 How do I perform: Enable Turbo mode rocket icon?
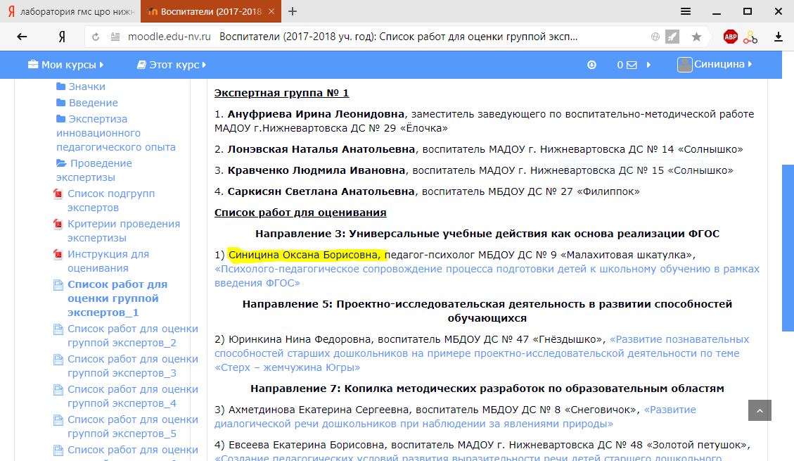673,37
